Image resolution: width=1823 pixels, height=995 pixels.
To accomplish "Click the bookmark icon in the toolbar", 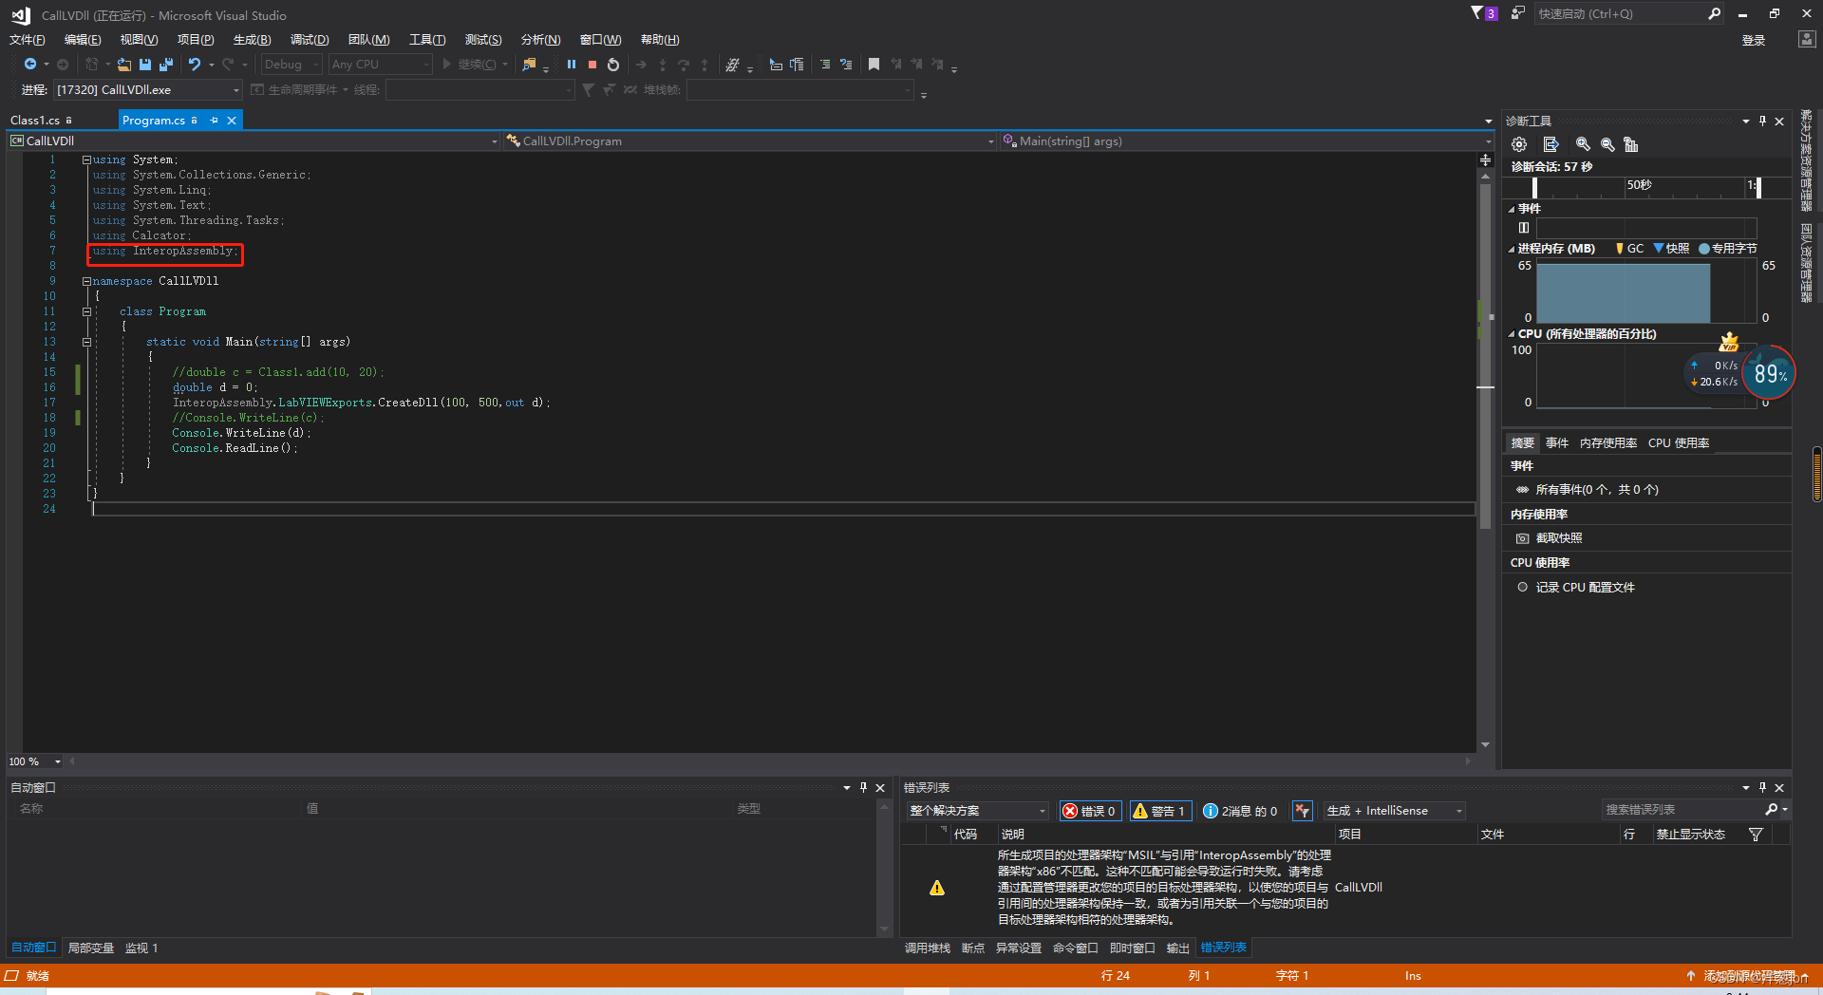I will [x=874, y=65].
